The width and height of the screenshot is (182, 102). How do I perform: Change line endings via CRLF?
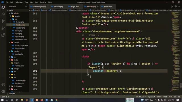point(165,97)
